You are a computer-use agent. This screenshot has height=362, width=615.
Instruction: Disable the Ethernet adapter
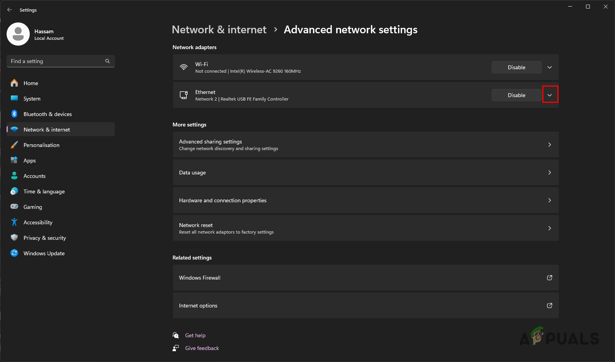(516, 95)
